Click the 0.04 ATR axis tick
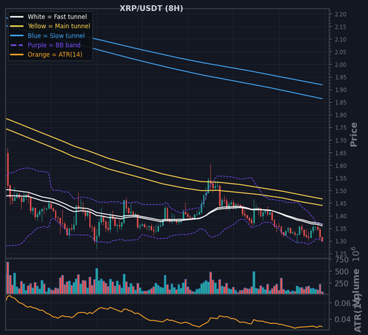 coord(342,320)
